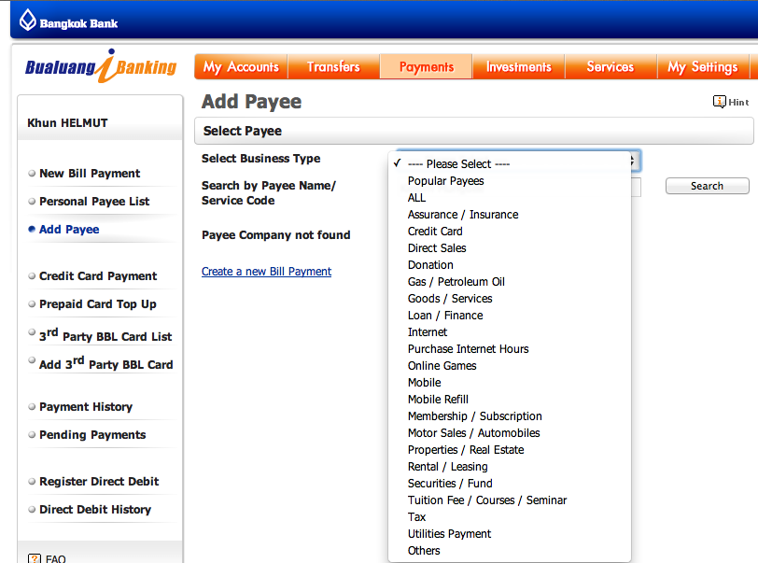Open Personal Payee List
758x563 pixels.
94,202
